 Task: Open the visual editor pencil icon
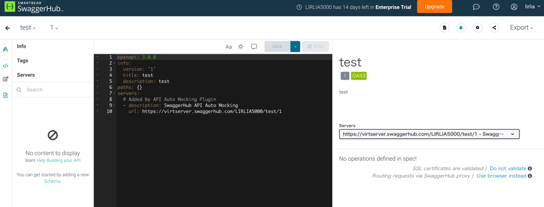click(5, 79)
